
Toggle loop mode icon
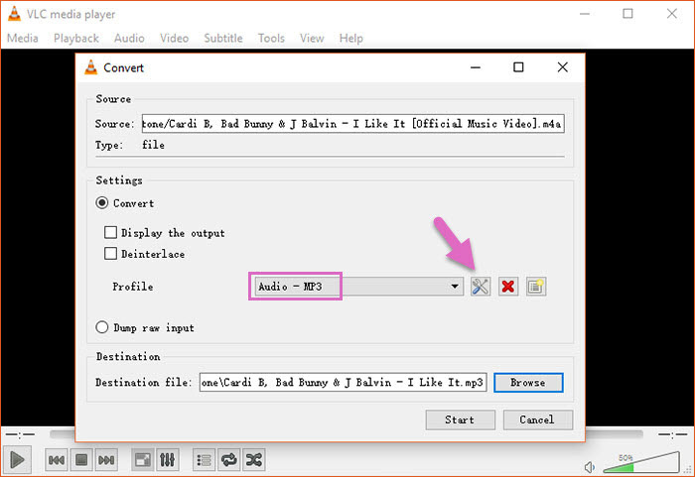click(229, 460)
